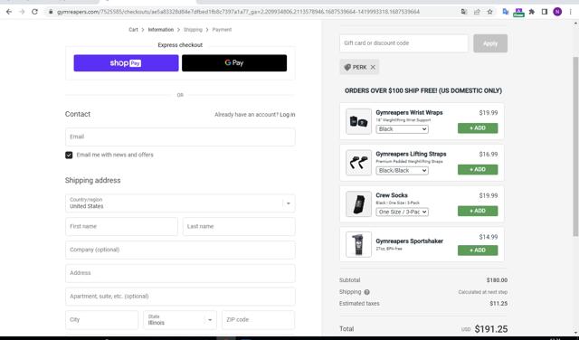Open the State dropdown
Screen dimensions: 579x340
click(x=180, y=320)
